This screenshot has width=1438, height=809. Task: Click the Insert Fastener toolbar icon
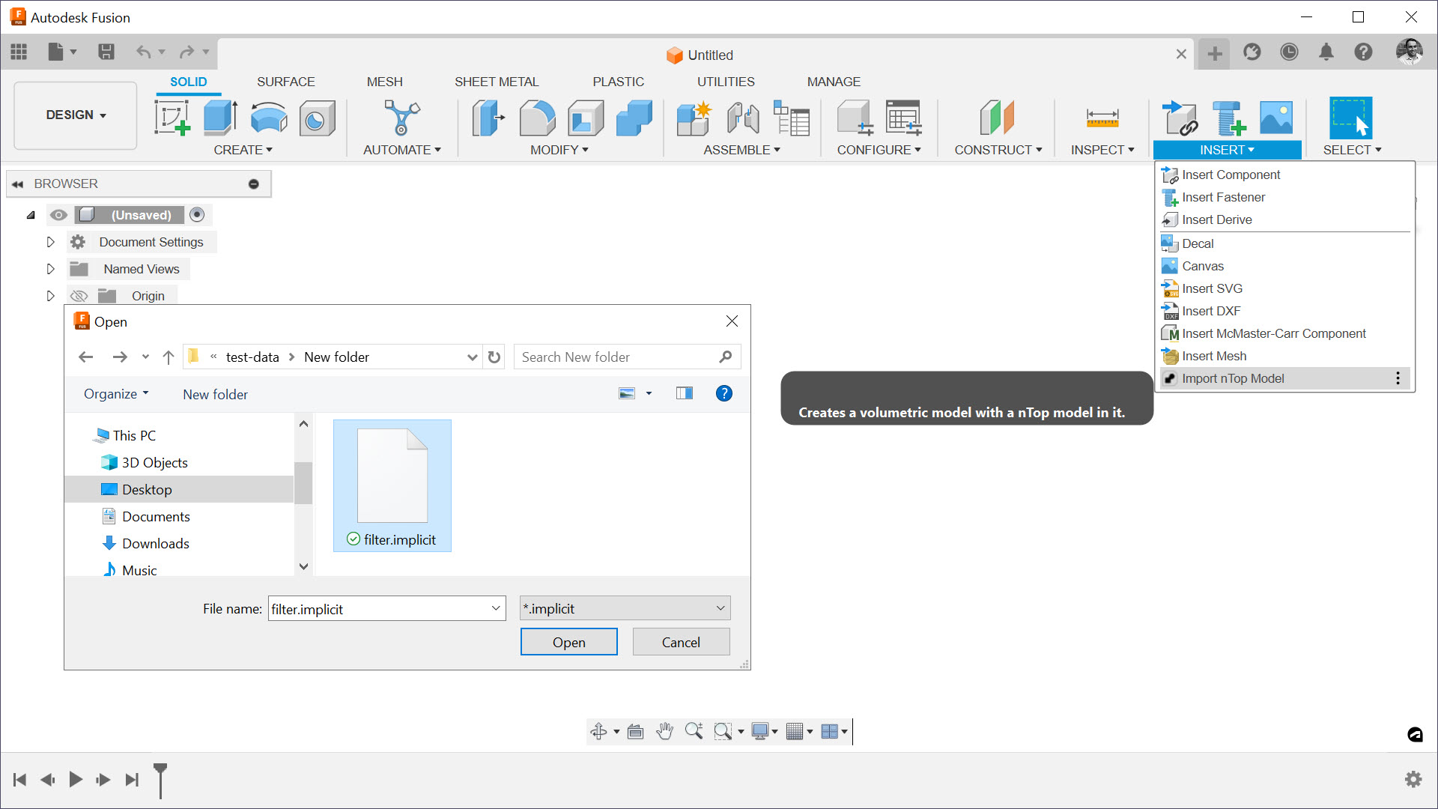coord(1228,118)
